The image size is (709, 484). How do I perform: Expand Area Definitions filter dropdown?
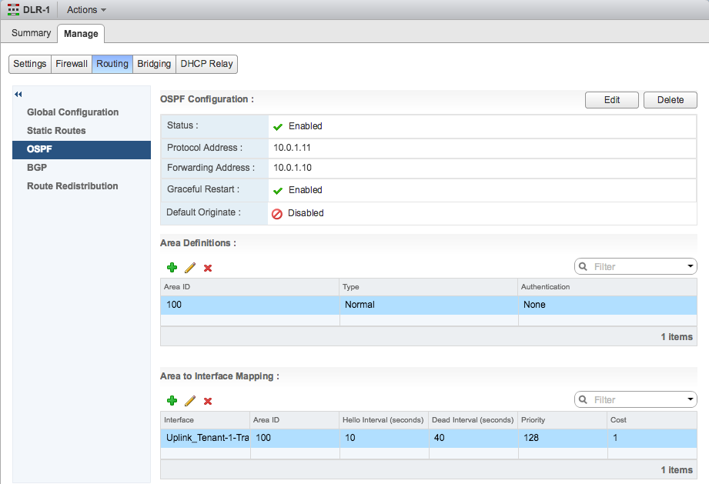coord(690,266)
